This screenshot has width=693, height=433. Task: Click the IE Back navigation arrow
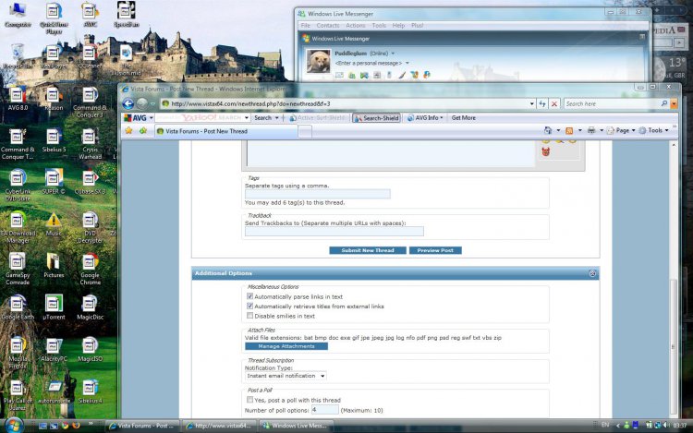click(128, 103)
